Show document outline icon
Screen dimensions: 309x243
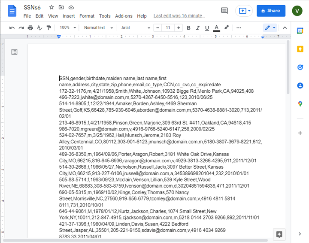pos(15,52)
